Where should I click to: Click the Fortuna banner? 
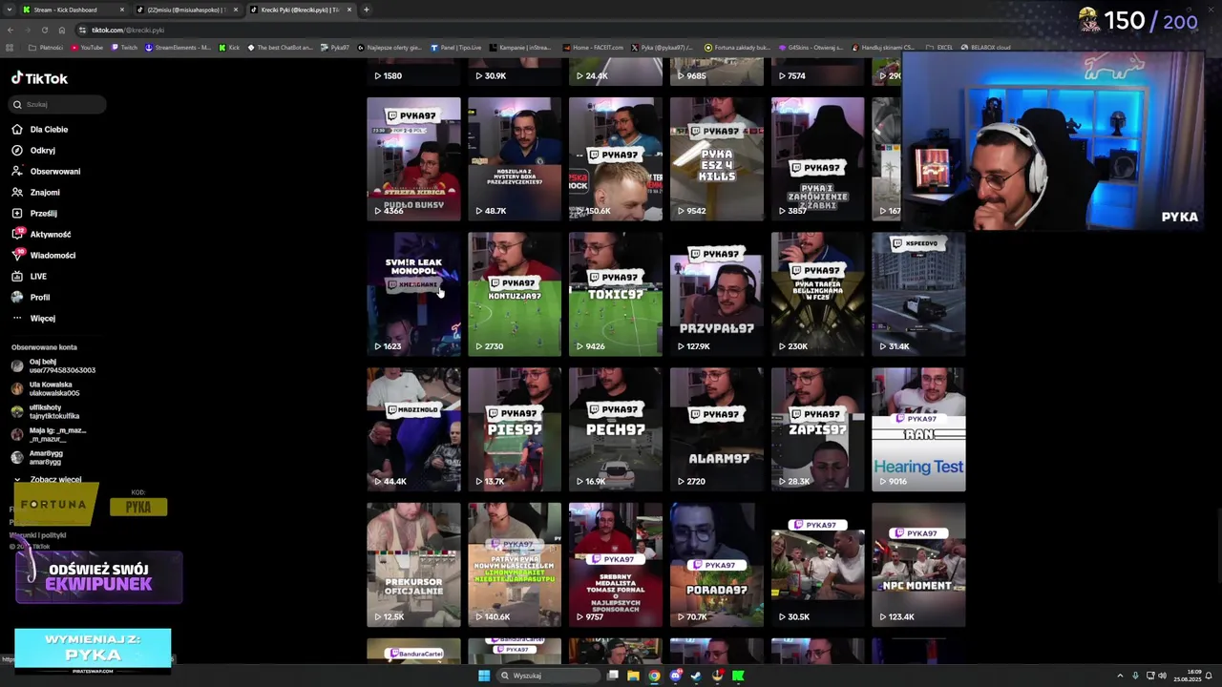(54, 505)
